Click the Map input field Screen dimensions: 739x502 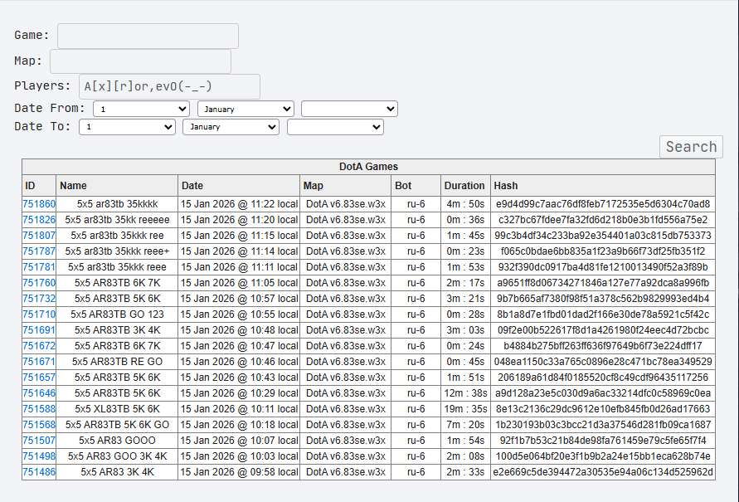(x=140, y=61)
